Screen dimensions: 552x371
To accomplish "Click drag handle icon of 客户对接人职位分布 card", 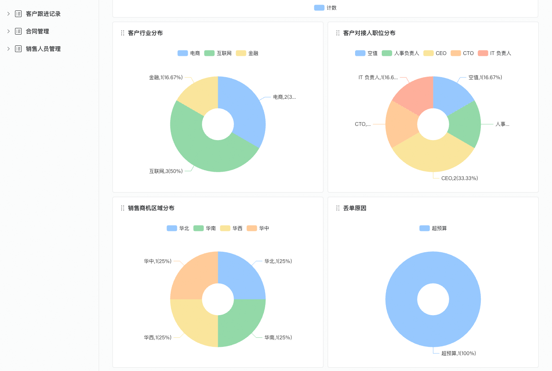I will [x=338, y=33].
